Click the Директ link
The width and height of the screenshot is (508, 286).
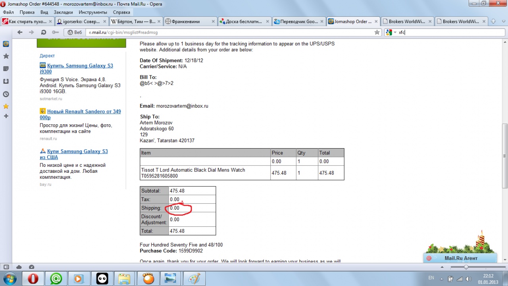47,56
